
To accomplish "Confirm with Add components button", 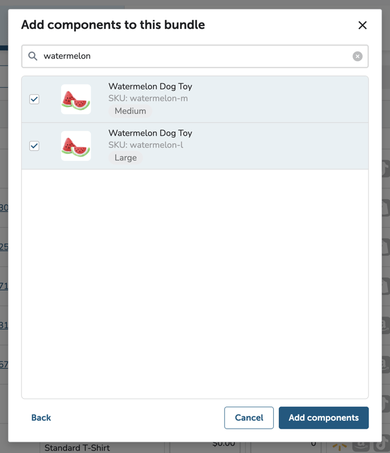I will [324, 417].
